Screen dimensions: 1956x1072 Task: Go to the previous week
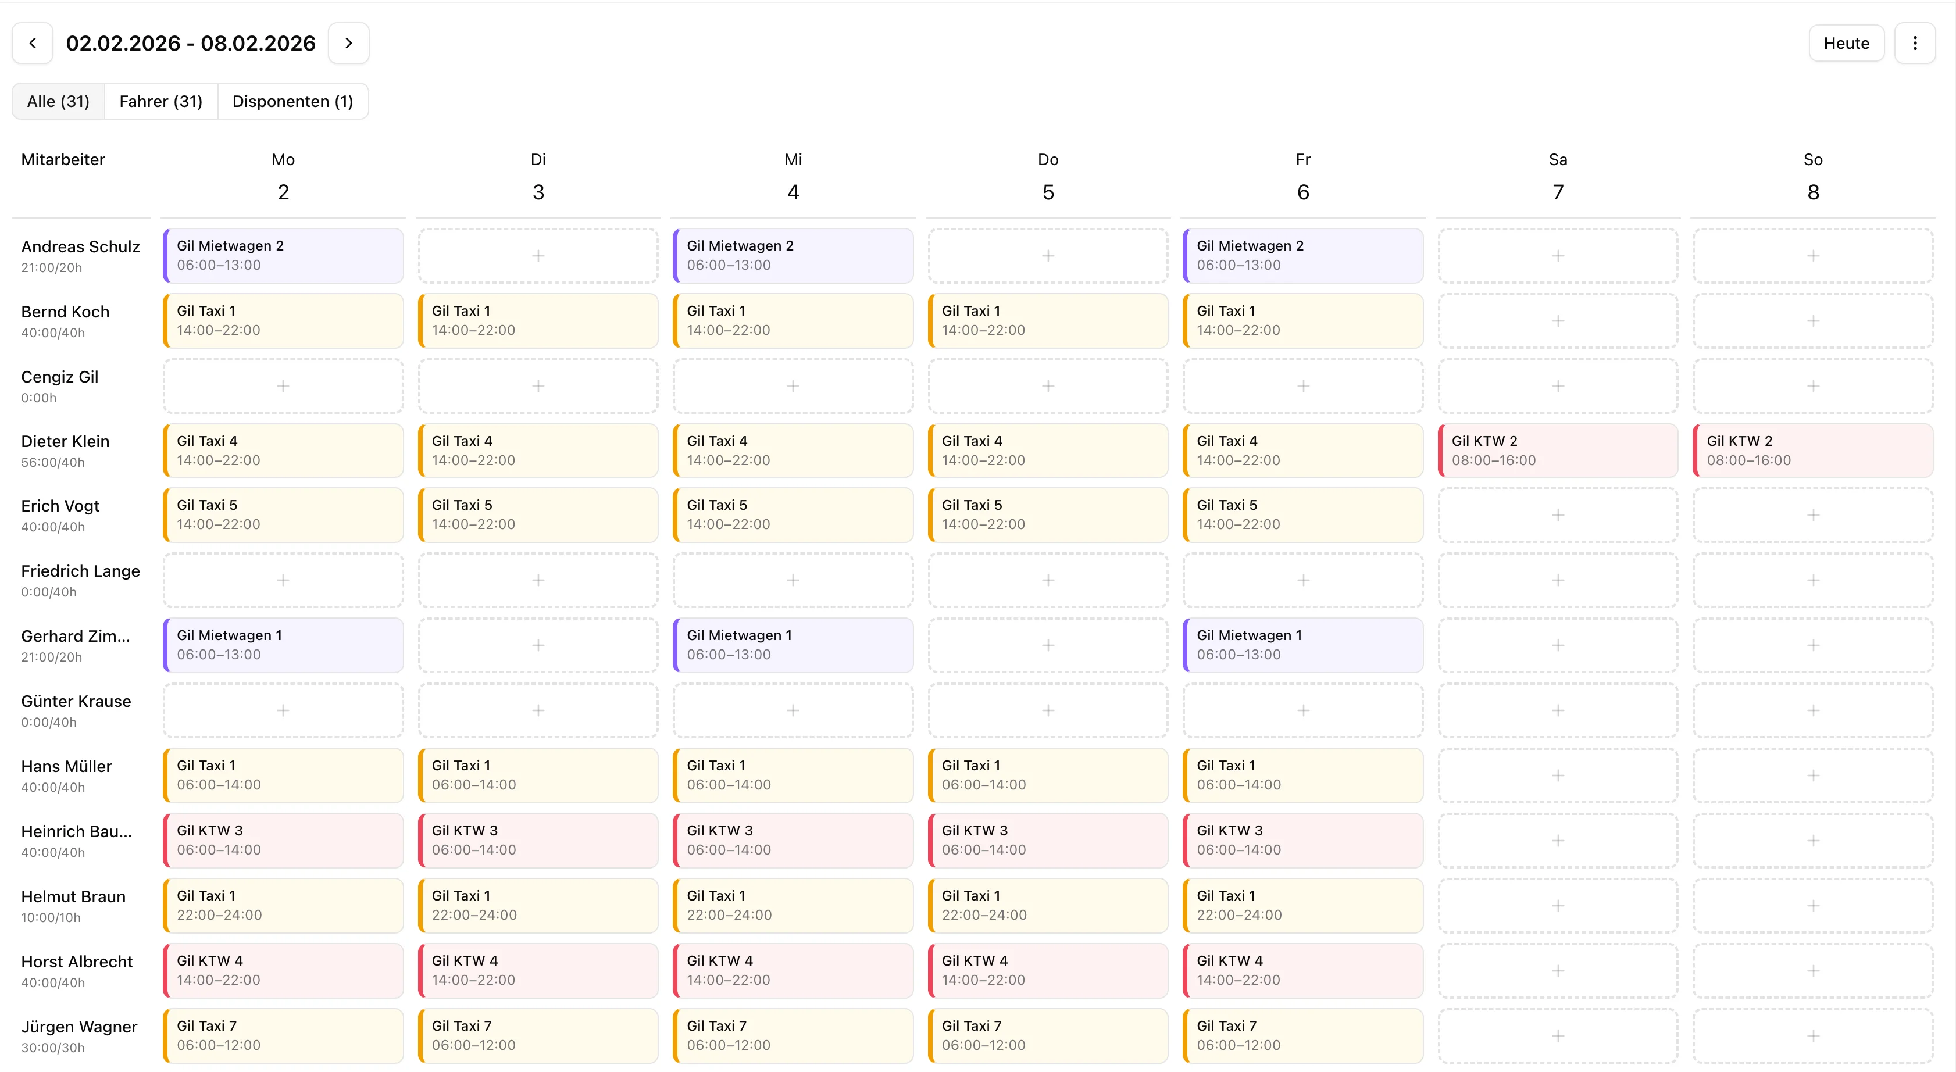pos(33,43)
